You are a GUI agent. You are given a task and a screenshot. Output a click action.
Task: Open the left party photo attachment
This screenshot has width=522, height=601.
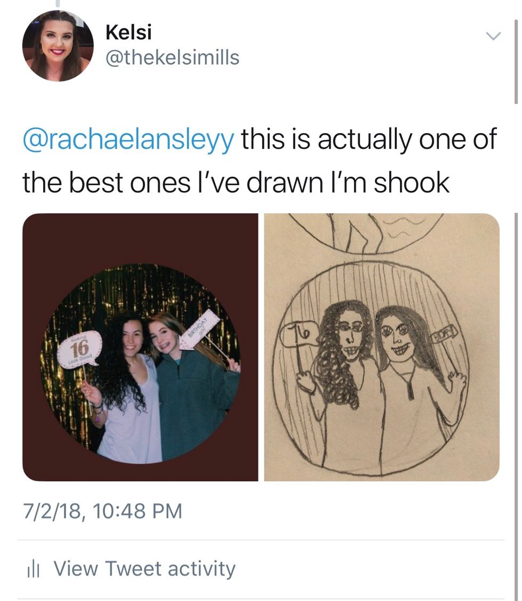[x=140, y=347]
